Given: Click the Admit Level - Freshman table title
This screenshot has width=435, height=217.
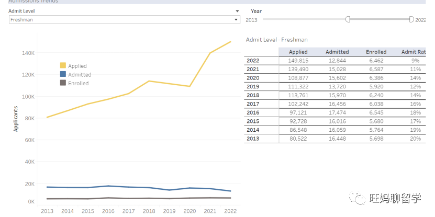Looking at the screenshot, I should point(276,40).
